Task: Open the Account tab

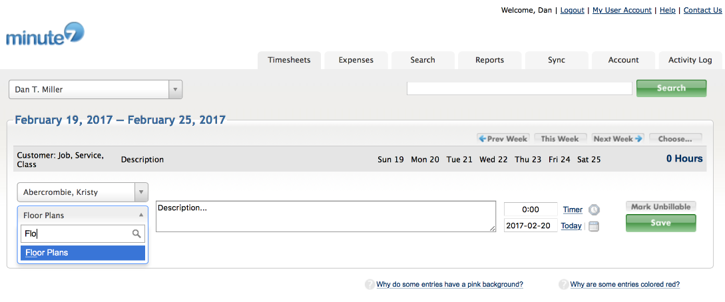Action: pyautogui.click(x=623, y=60)
